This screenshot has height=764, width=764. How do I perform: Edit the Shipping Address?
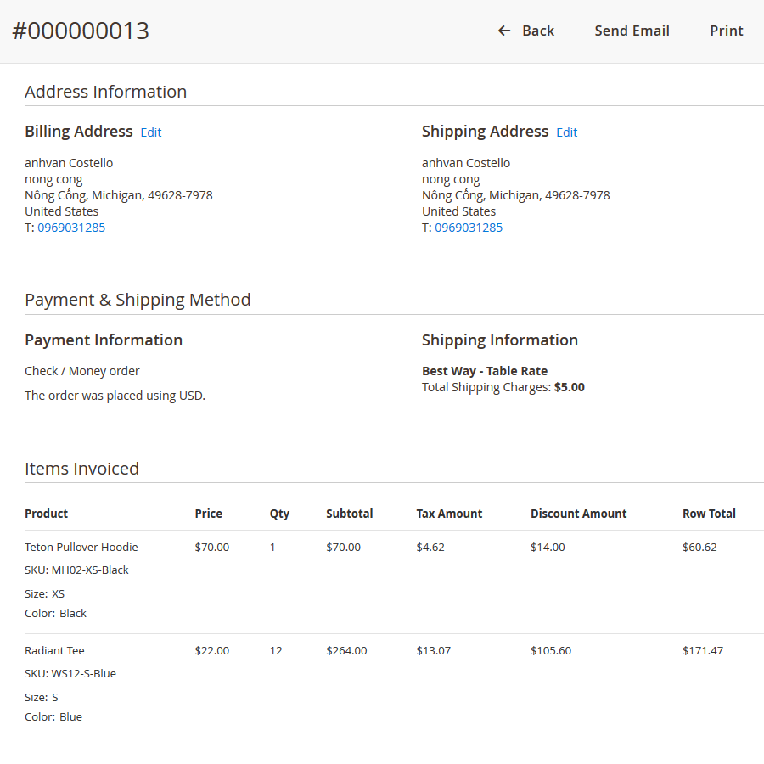(x=566, y=132)
